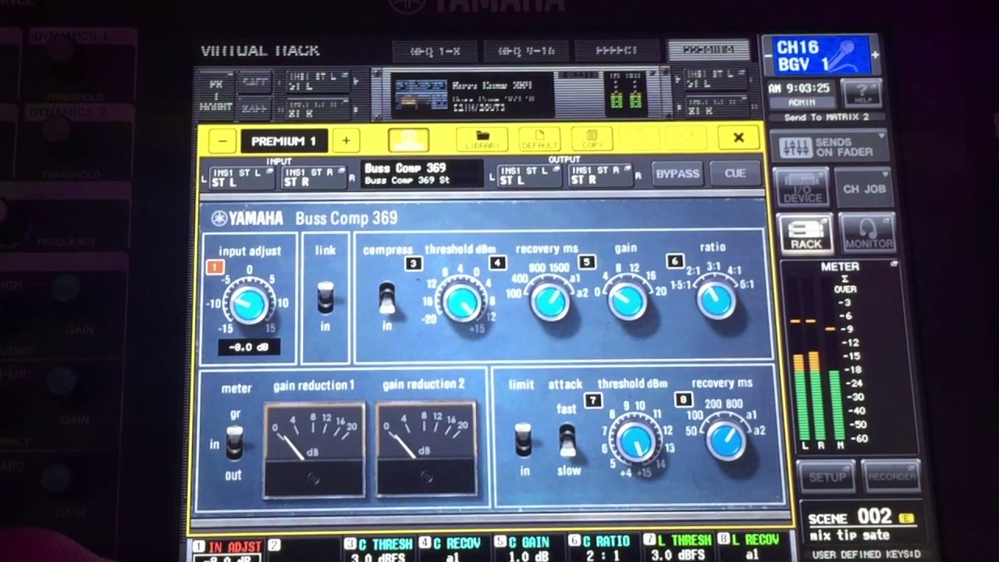Open the RECORDER screen
The width and height of the screenshot is (999, 562).
tap(891, 476)
